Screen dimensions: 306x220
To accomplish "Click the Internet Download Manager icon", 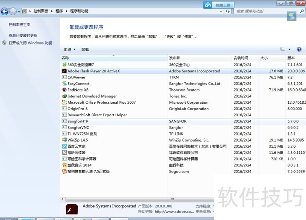I will [64, 96].
